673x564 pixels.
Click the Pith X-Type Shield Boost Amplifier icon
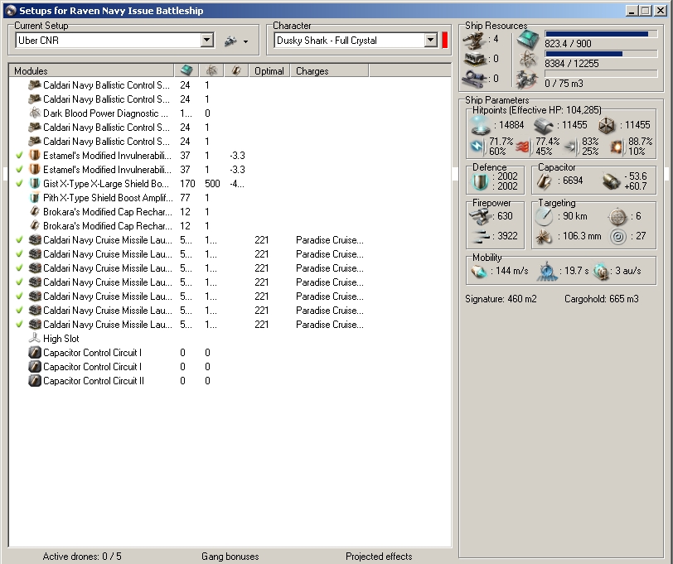(34, 198)
